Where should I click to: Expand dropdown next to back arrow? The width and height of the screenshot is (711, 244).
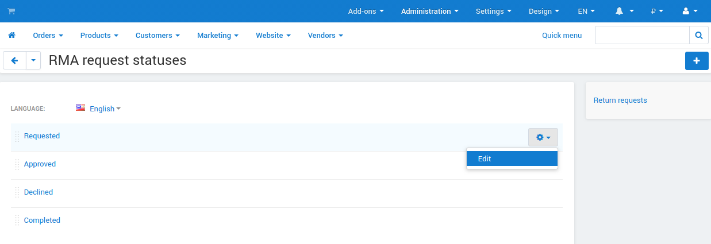[x=33, y=60]
